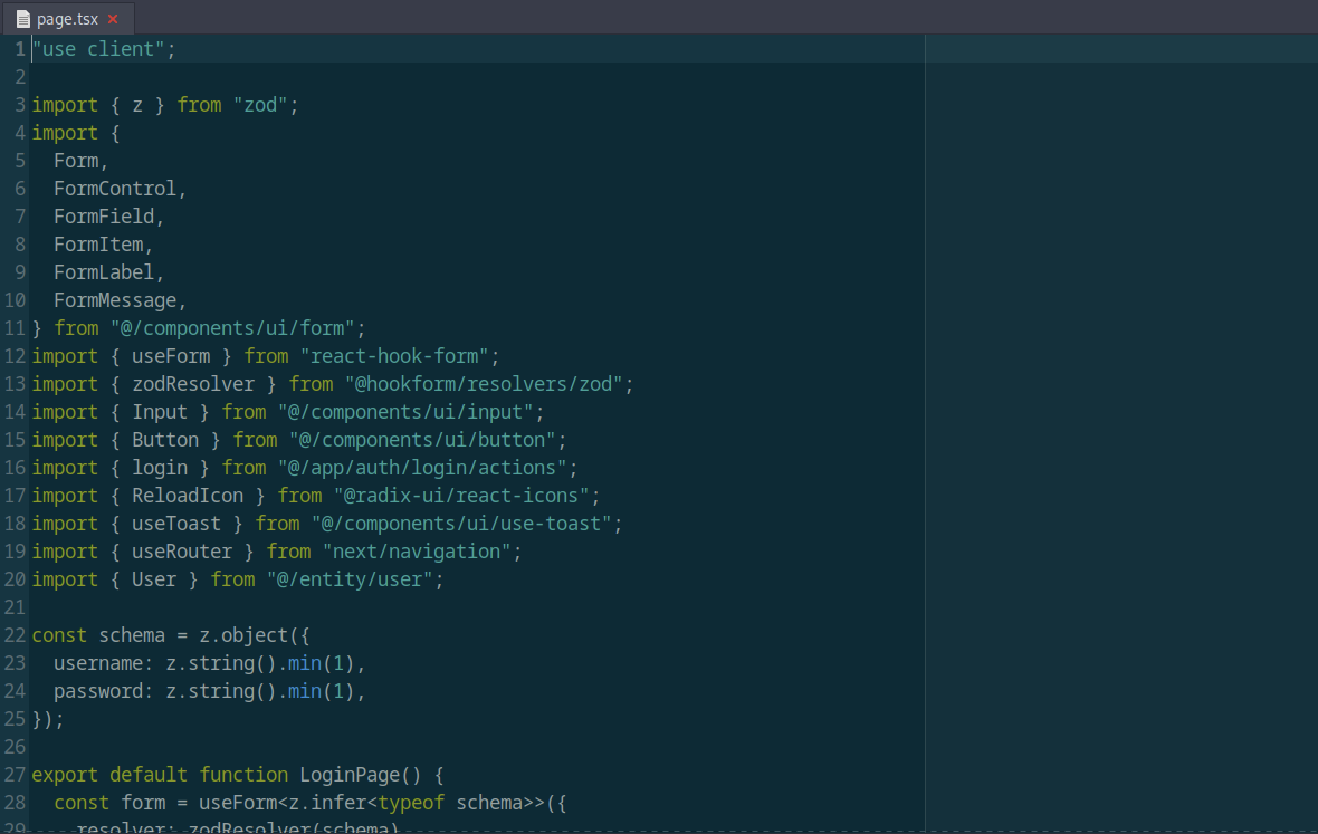The height and width of the screenshot is (834, 1318).
Task: Click the "zod" import string on line 3
Action: [260, 105]
